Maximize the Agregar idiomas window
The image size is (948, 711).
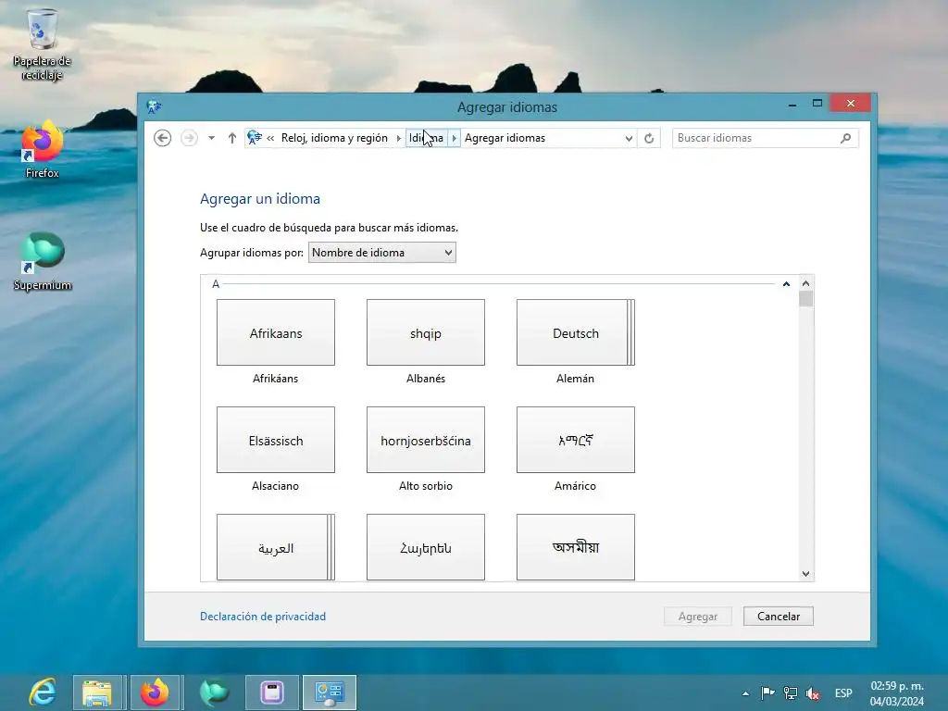point(817,104)
